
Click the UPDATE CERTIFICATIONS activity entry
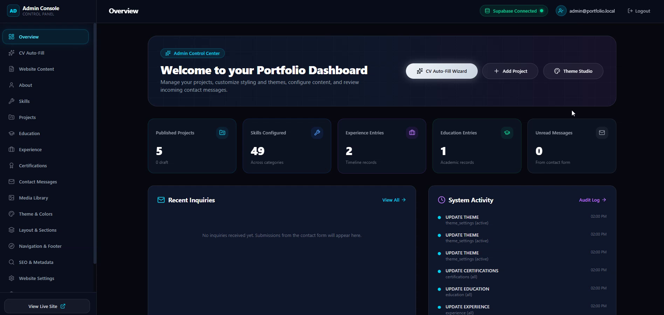[x=522, y=273]
